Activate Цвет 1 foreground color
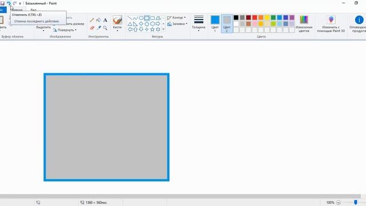Screen dimensions: 366x206 [x=215, y=23]
